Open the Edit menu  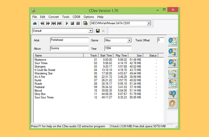tap(43, 17)
